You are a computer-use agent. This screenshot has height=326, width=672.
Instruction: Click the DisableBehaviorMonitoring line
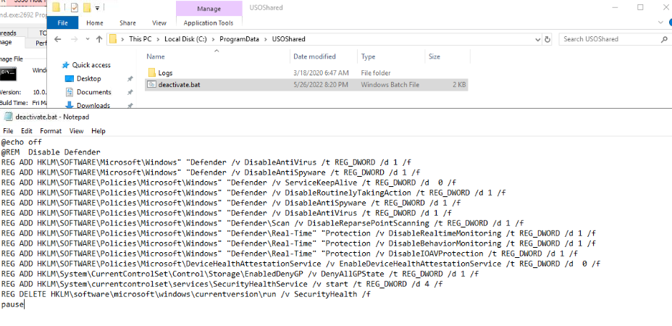(x=298, y=243)
